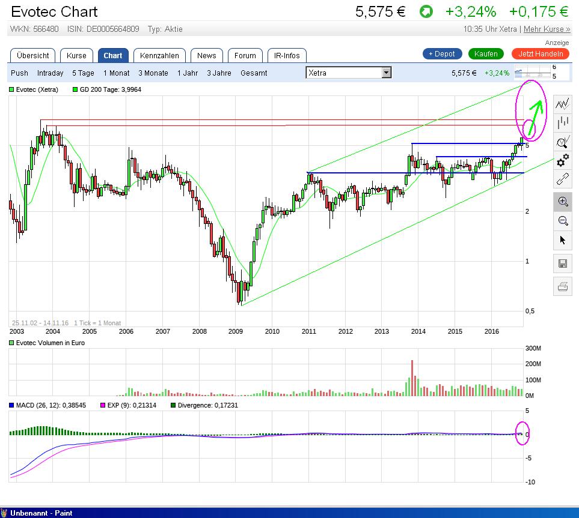Click the Anzeige label

(557, 43)
